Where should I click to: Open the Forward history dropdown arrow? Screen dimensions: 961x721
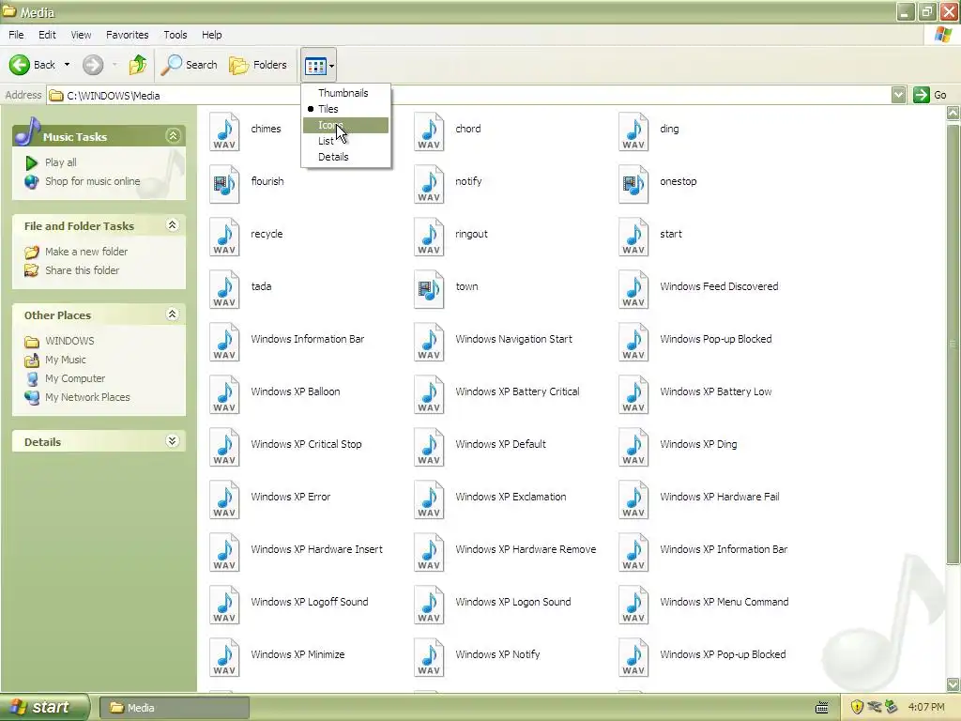[114, 65]
